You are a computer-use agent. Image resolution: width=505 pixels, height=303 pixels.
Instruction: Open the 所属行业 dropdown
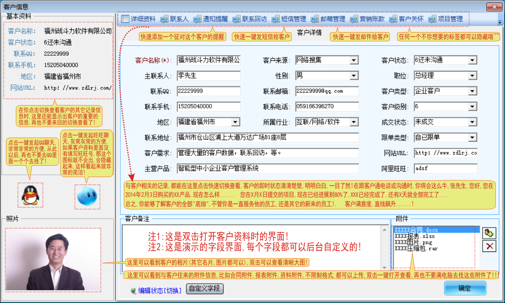(x=354, y=122)
